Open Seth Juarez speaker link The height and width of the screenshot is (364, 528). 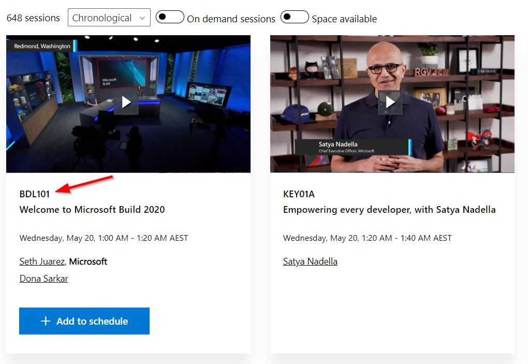click(42, 261)
